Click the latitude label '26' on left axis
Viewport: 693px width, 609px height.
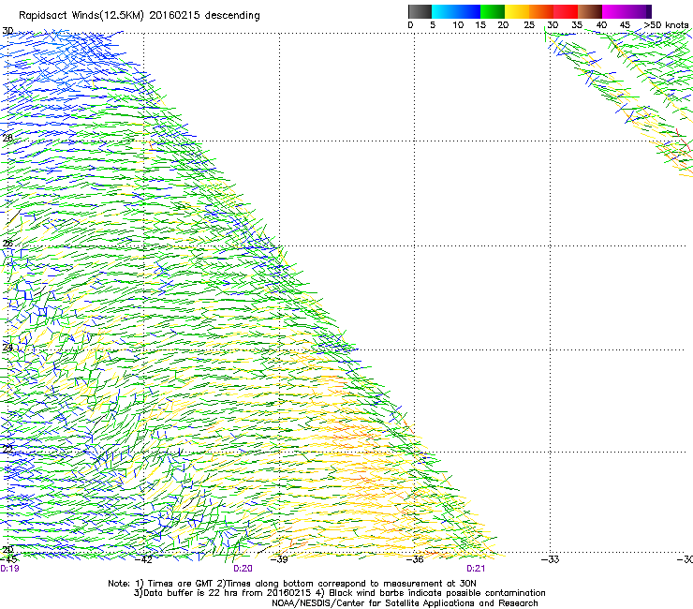[7, 244]
